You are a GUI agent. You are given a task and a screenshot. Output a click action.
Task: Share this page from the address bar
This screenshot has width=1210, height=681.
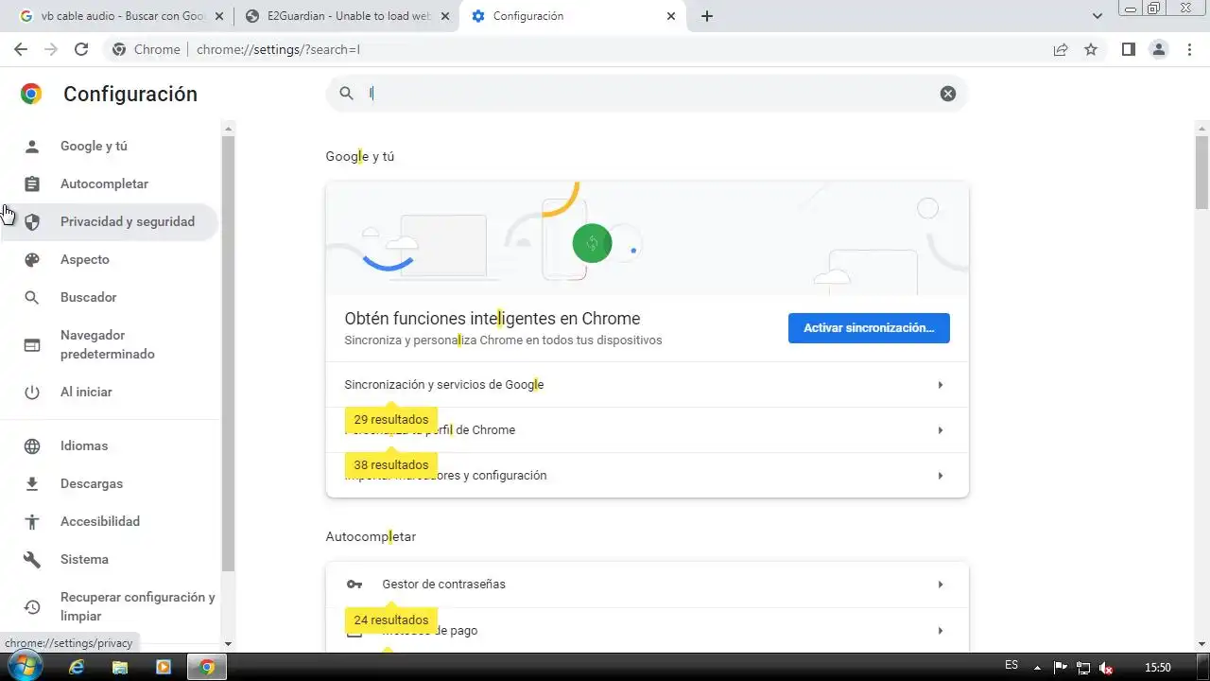(x=1061, y=49)
